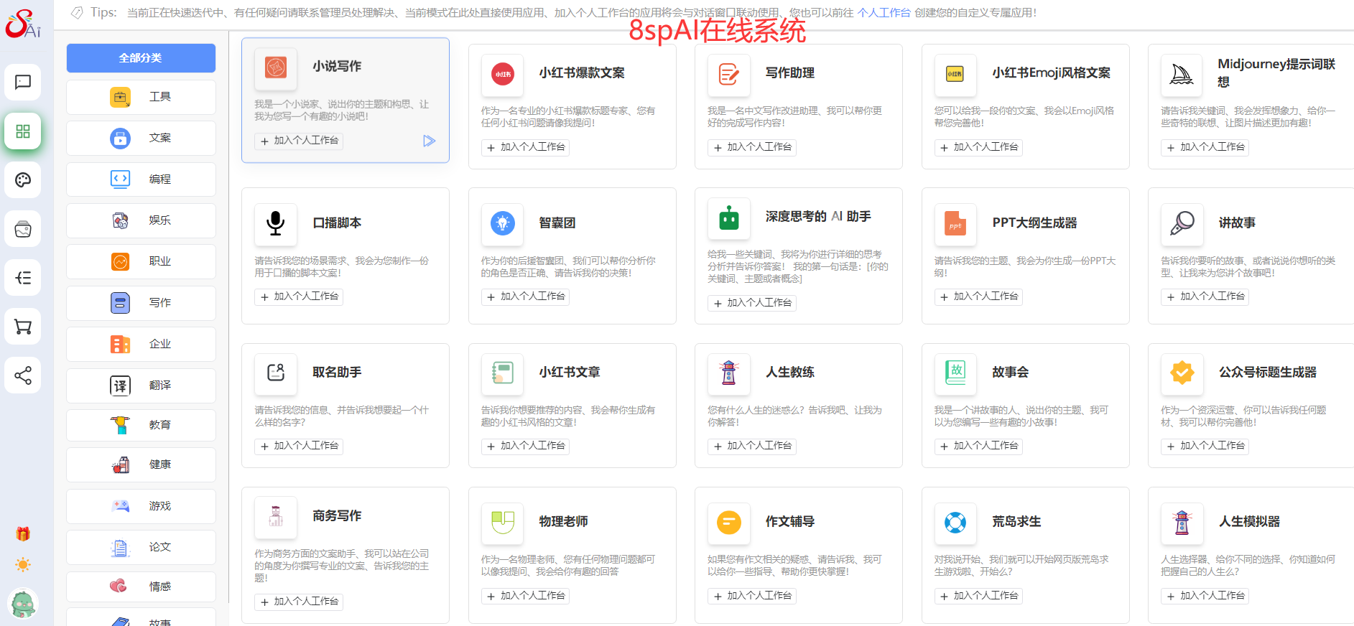Add 物理老师 to personal workbench

click(x=526, y=596)
